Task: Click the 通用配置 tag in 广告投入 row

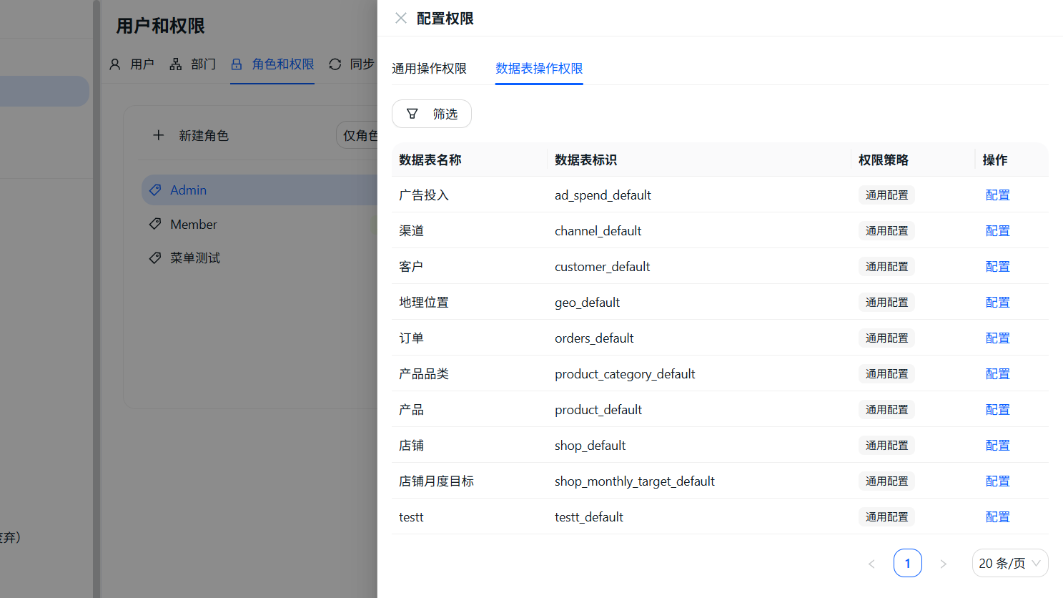Action: coord(886,195)
